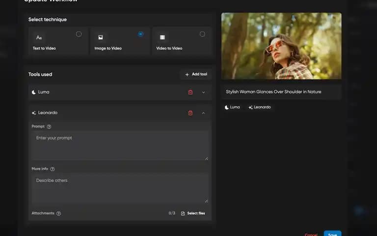Click in the Enter your prompt field

(x=120, y=146)
